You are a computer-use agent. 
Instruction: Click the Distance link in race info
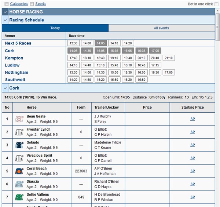coord(140,97)
